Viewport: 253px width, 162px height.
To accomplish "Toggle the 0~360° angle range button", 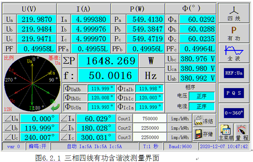I will [234, 113].
